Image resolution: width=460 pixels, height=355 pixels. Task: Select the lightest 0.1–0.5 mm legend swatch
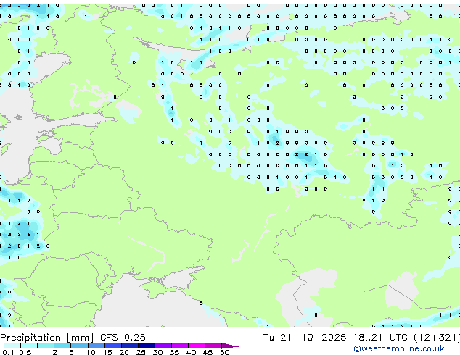(x=12, y=346)
